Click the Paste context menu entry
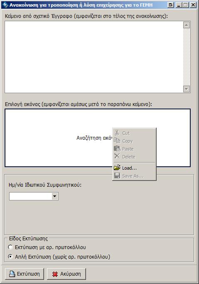Image resolution: width=199 pixels, height=284 pixels. (134, 149)
